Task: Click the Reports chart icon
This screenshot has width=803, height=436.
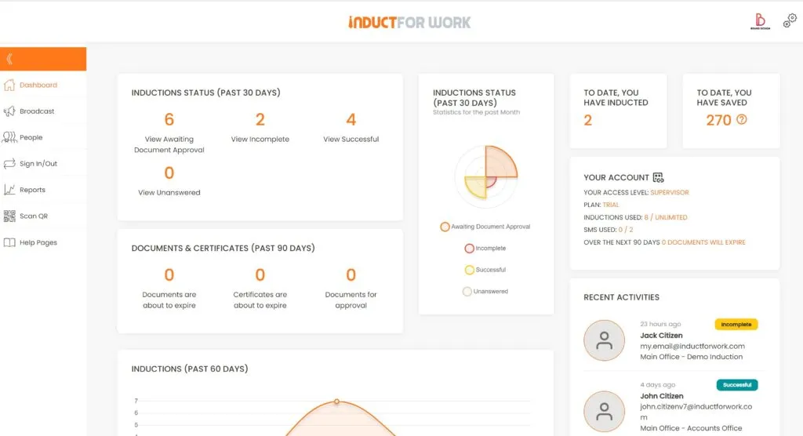Action: point(9,190)
